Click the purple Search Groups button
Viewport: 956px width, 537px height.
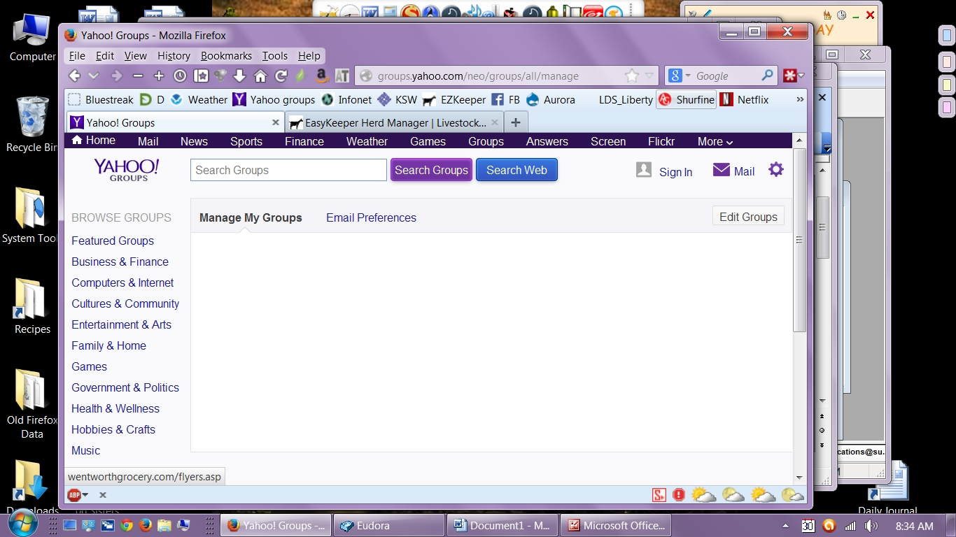[x=431, y=170]
